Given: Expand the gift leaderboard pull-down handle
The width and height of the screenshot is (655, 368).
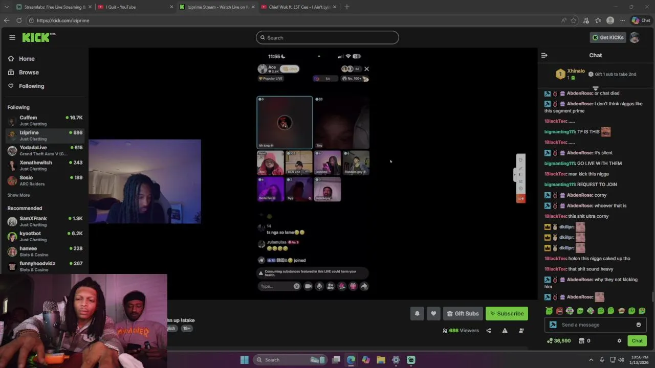Looking at the screenshot, I should pyautogui.click(x=595, y=88).
